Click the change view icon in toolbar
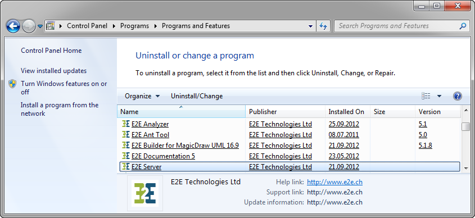 [x=426, y=96]
